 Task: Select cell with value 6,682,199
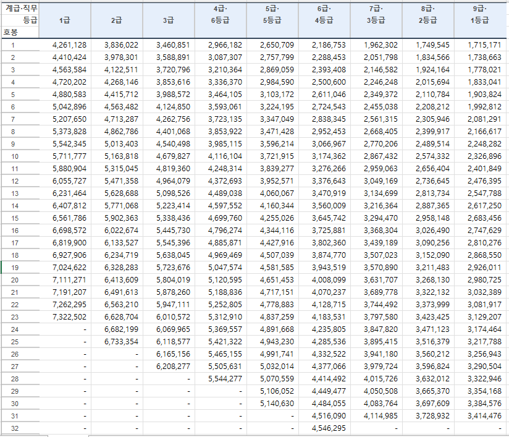(x=117, y=329)
